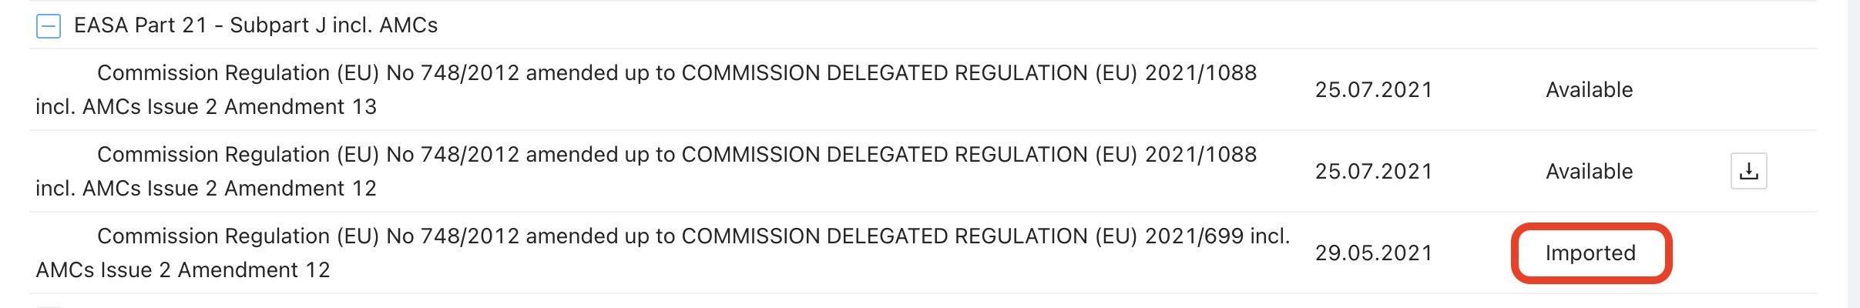The image size is (1860, 308).
Task: Select 25.07.2021 date in Amendment 13 row
Action: coord(1374,89)
